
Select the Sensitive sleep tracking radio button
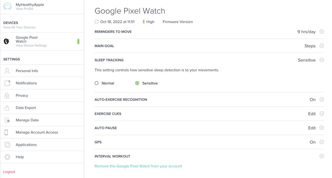coord(137,83)
